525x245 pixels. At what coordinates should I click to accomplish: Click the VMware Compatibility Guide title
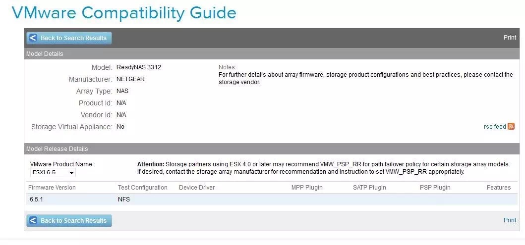124,13
